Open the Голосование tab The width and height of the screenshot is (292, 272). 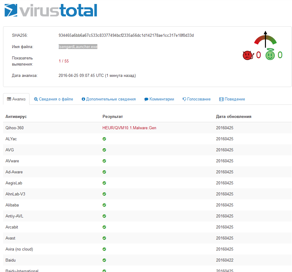pyautogui.click(x=197, y=99)
